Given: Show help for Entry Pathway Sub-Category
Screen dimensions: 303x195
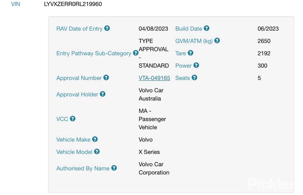Looking at the screenshot, I should (x=136, y=53).
